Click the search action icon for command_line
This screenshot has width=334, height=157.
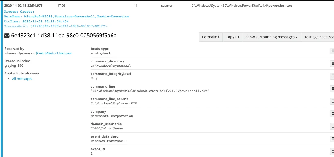click(332, 89)
